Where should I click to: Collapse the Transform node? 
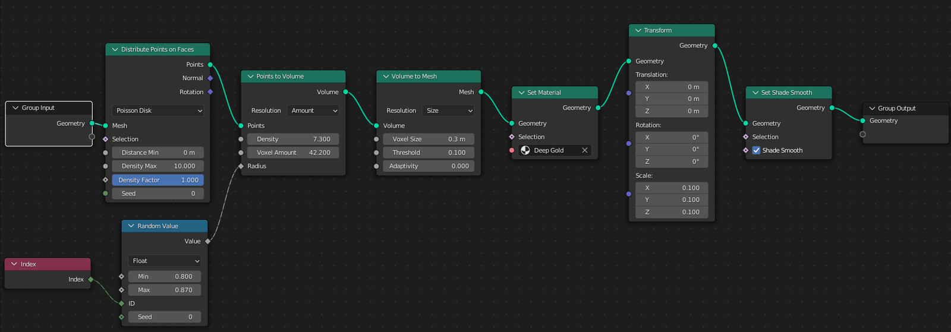coord(638,30)
